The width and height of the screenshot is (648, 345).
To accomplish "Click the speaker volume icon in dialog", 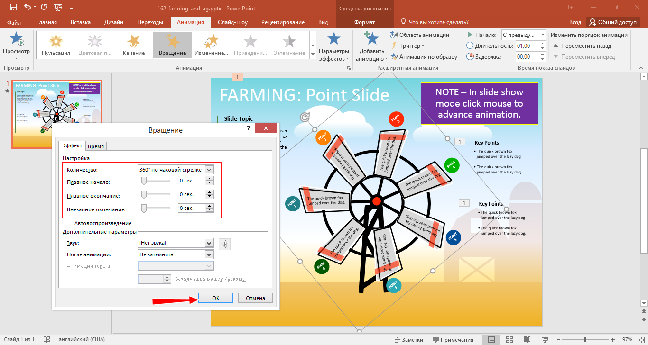I will click(225, 244).
